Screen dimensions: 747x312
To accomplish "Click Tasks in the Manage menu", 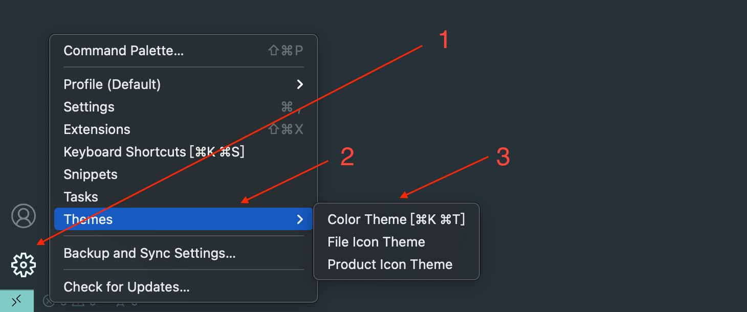I will coord(81,197).
